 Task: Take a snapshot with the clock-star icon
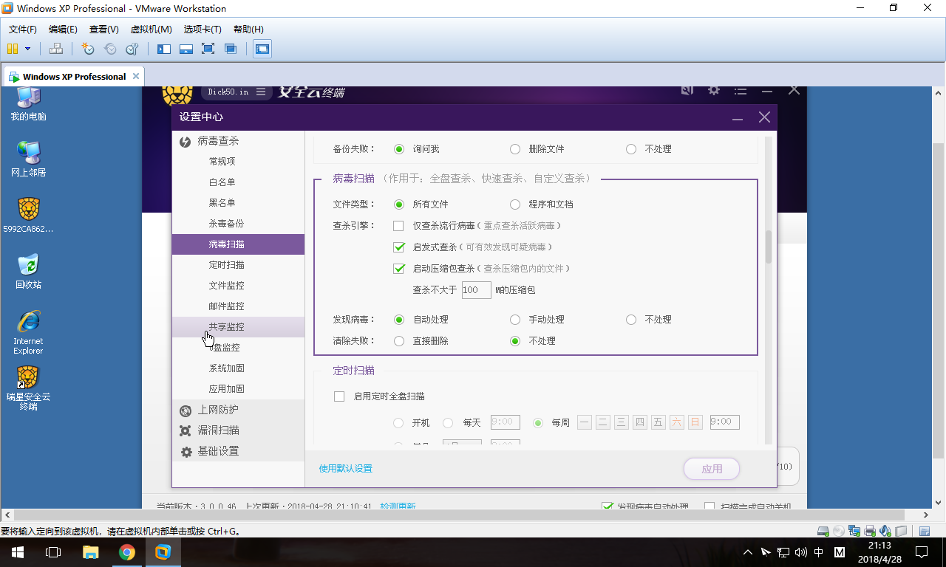pos(88,49)
